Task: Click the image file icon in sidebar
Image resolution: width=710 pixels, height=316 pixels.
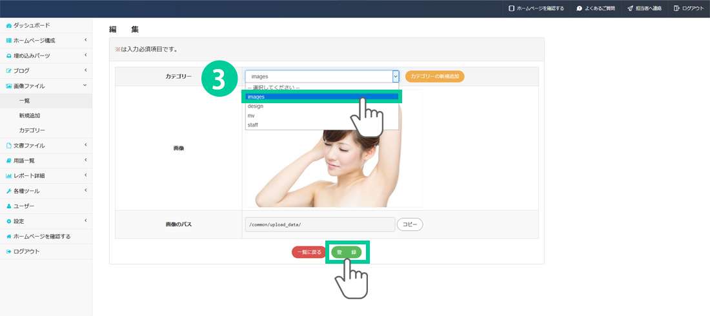Action: coord(9,86)
